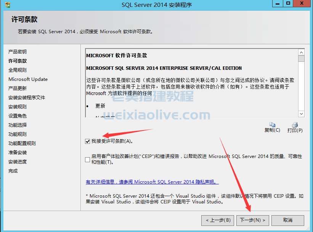Click the license text scrollbar thumb
Viewport: 313px width, 232px height.
[301, 59]
